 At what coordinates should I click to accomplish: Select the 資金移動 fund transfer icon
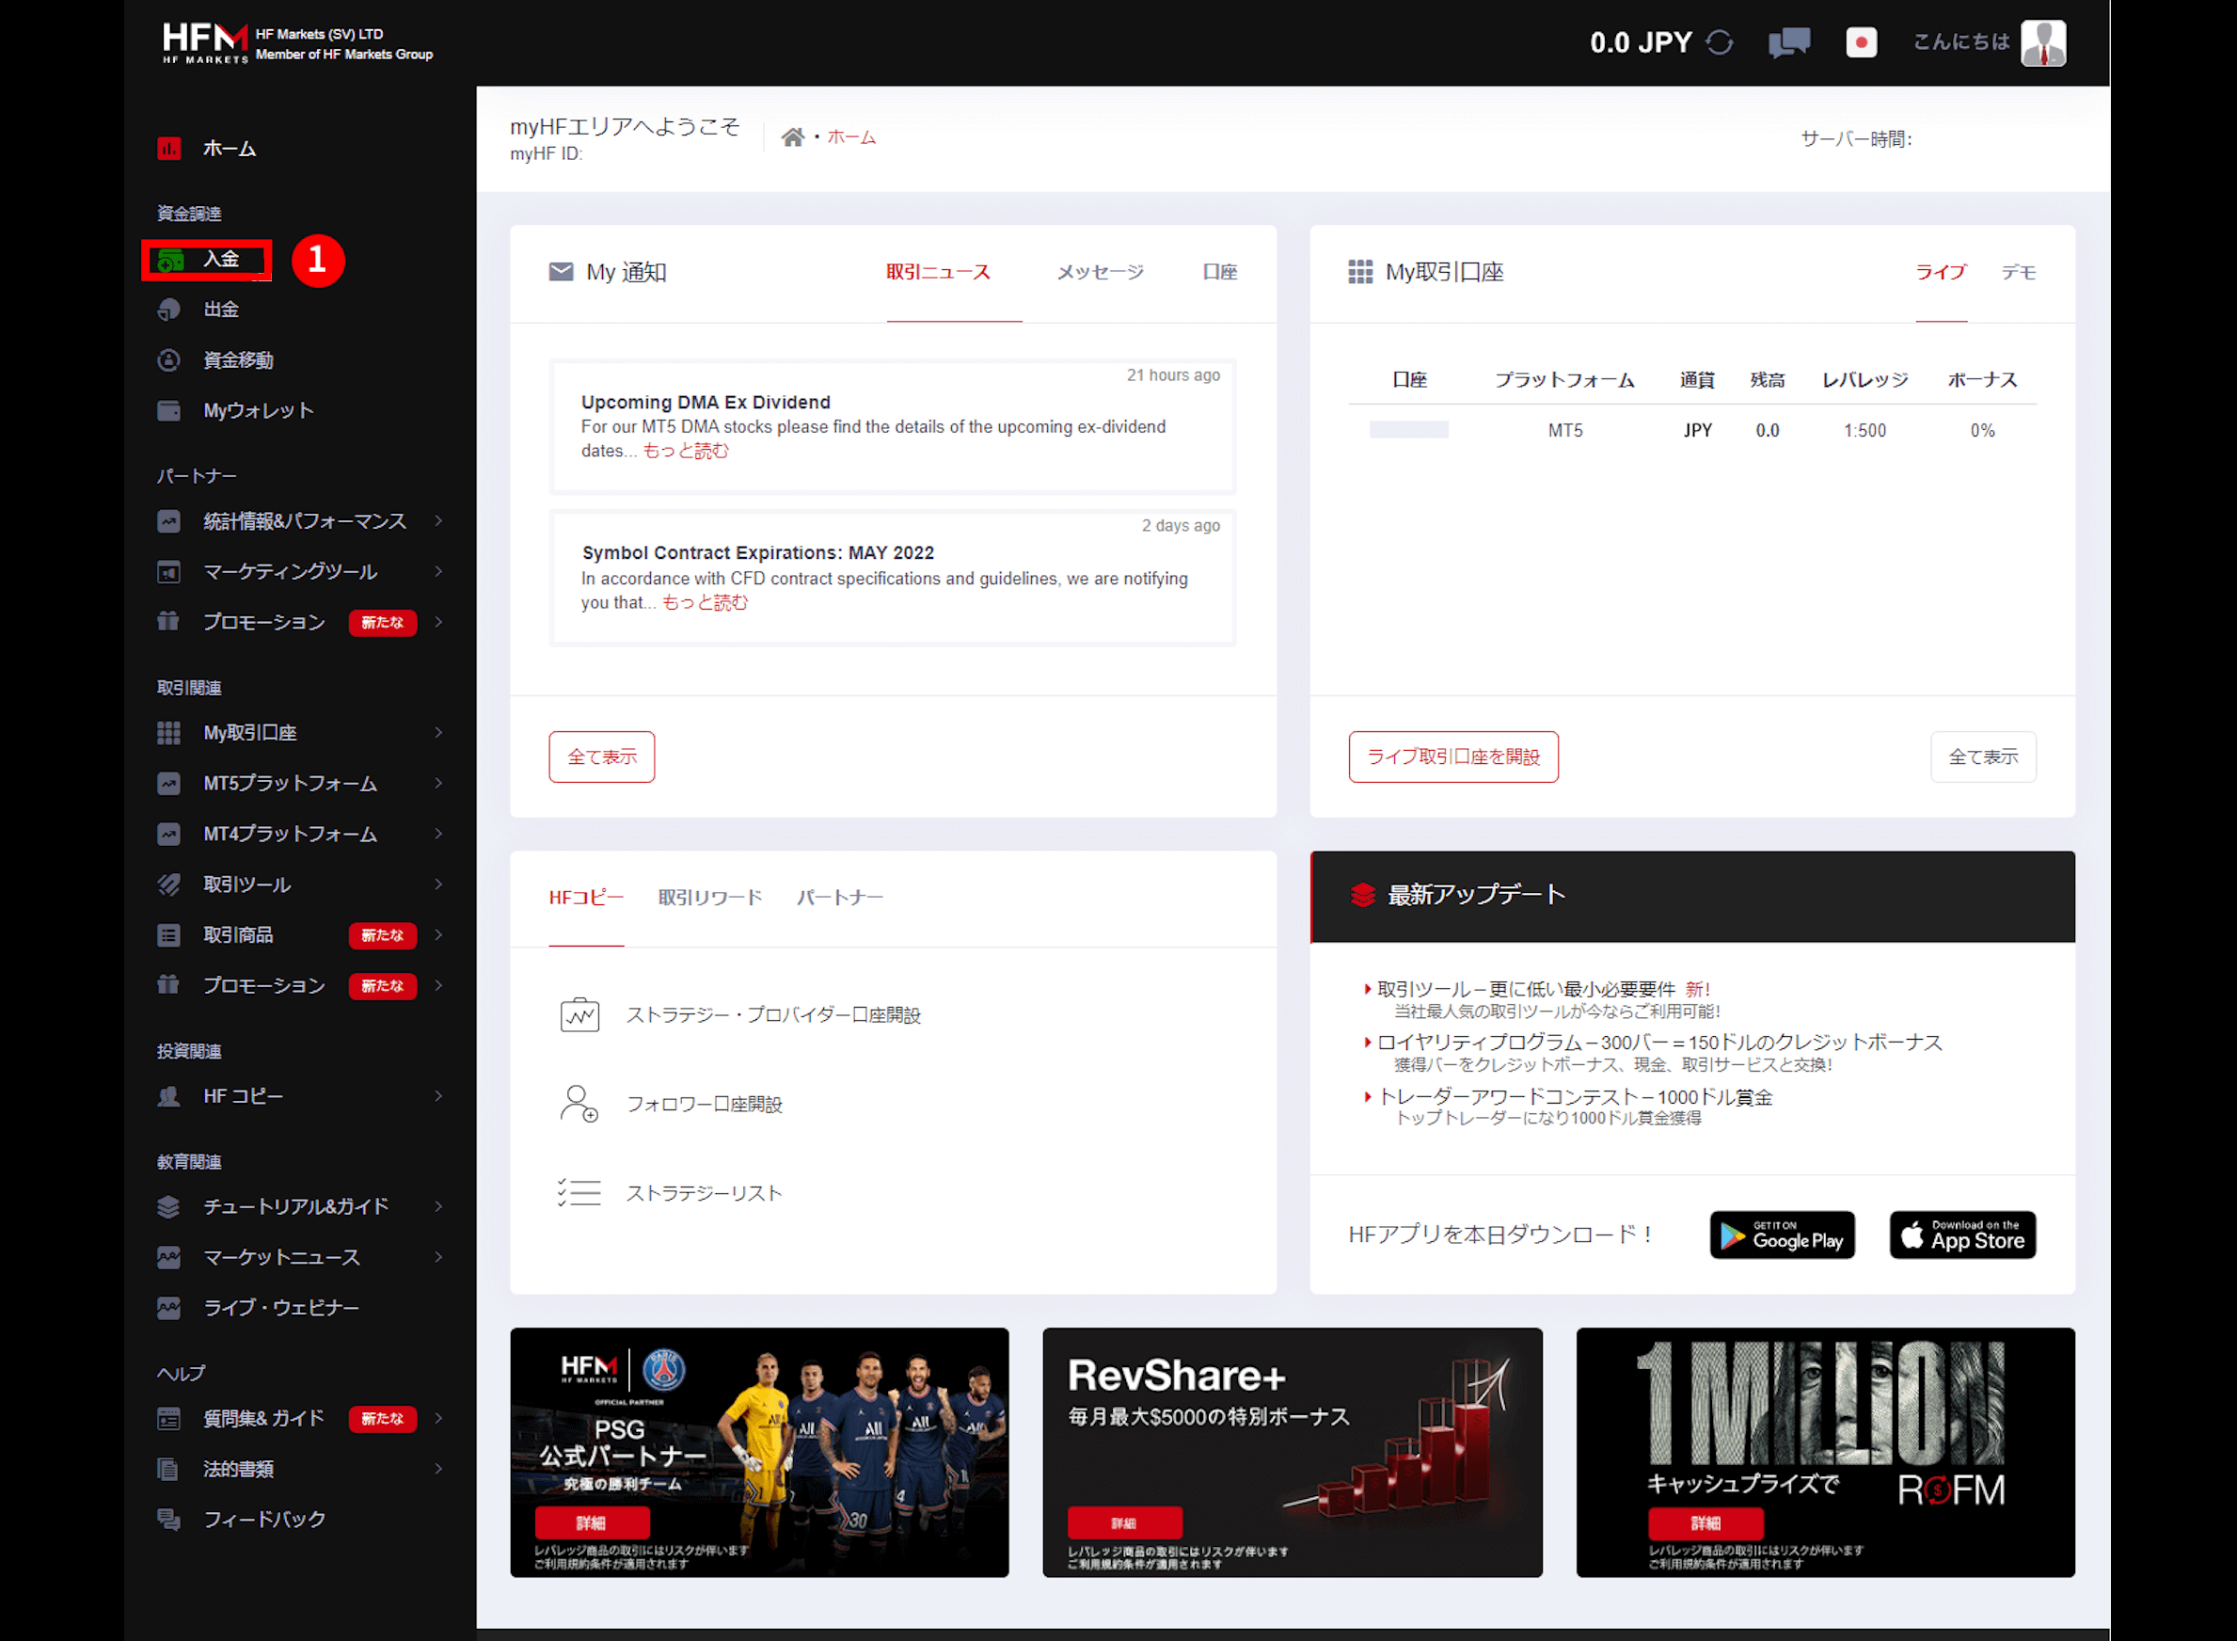168,359
